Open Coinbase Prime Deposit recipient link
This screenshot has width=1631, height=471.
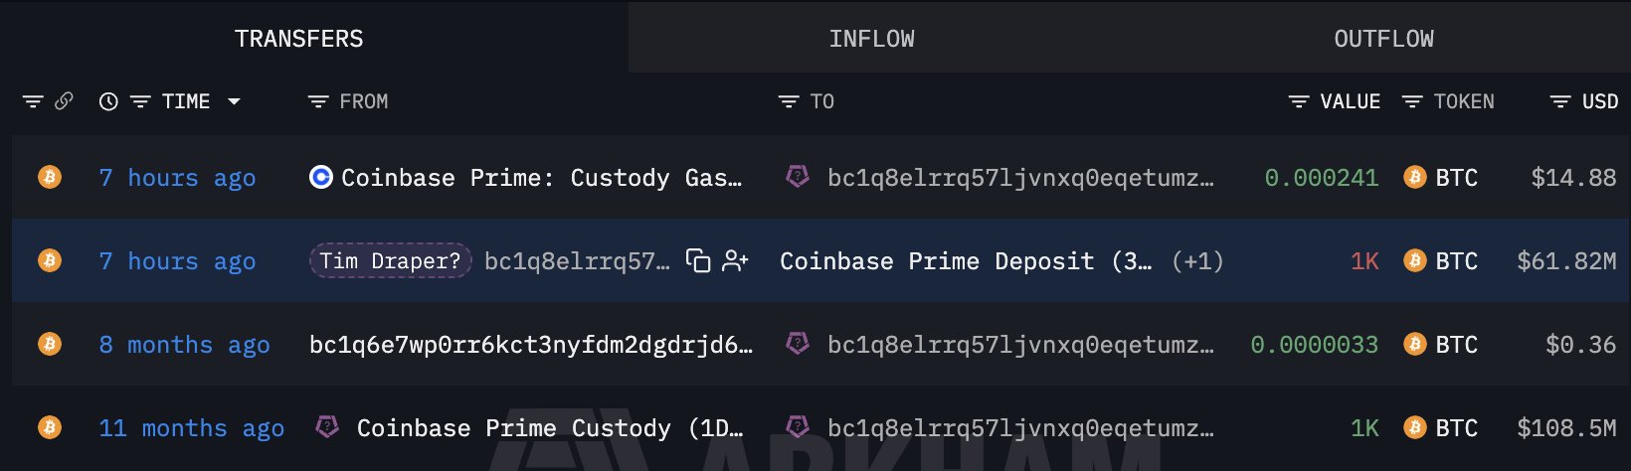click(x=966, y=261)
